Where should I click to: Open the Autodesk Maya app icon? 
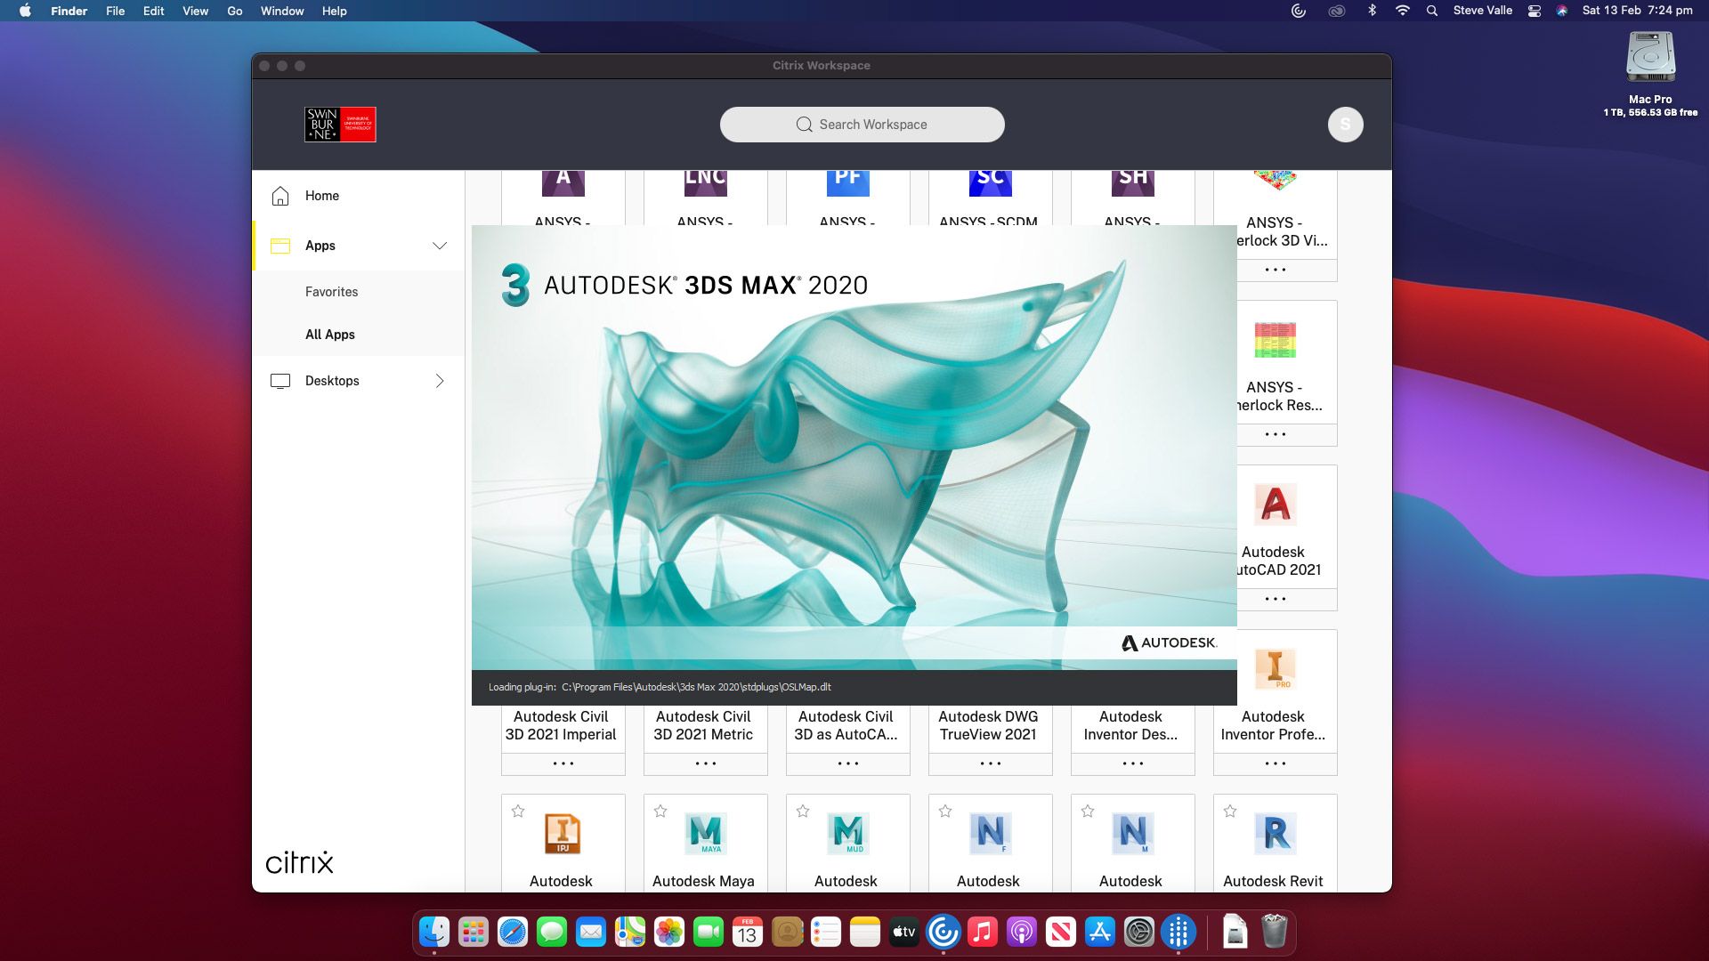[705, 834]
